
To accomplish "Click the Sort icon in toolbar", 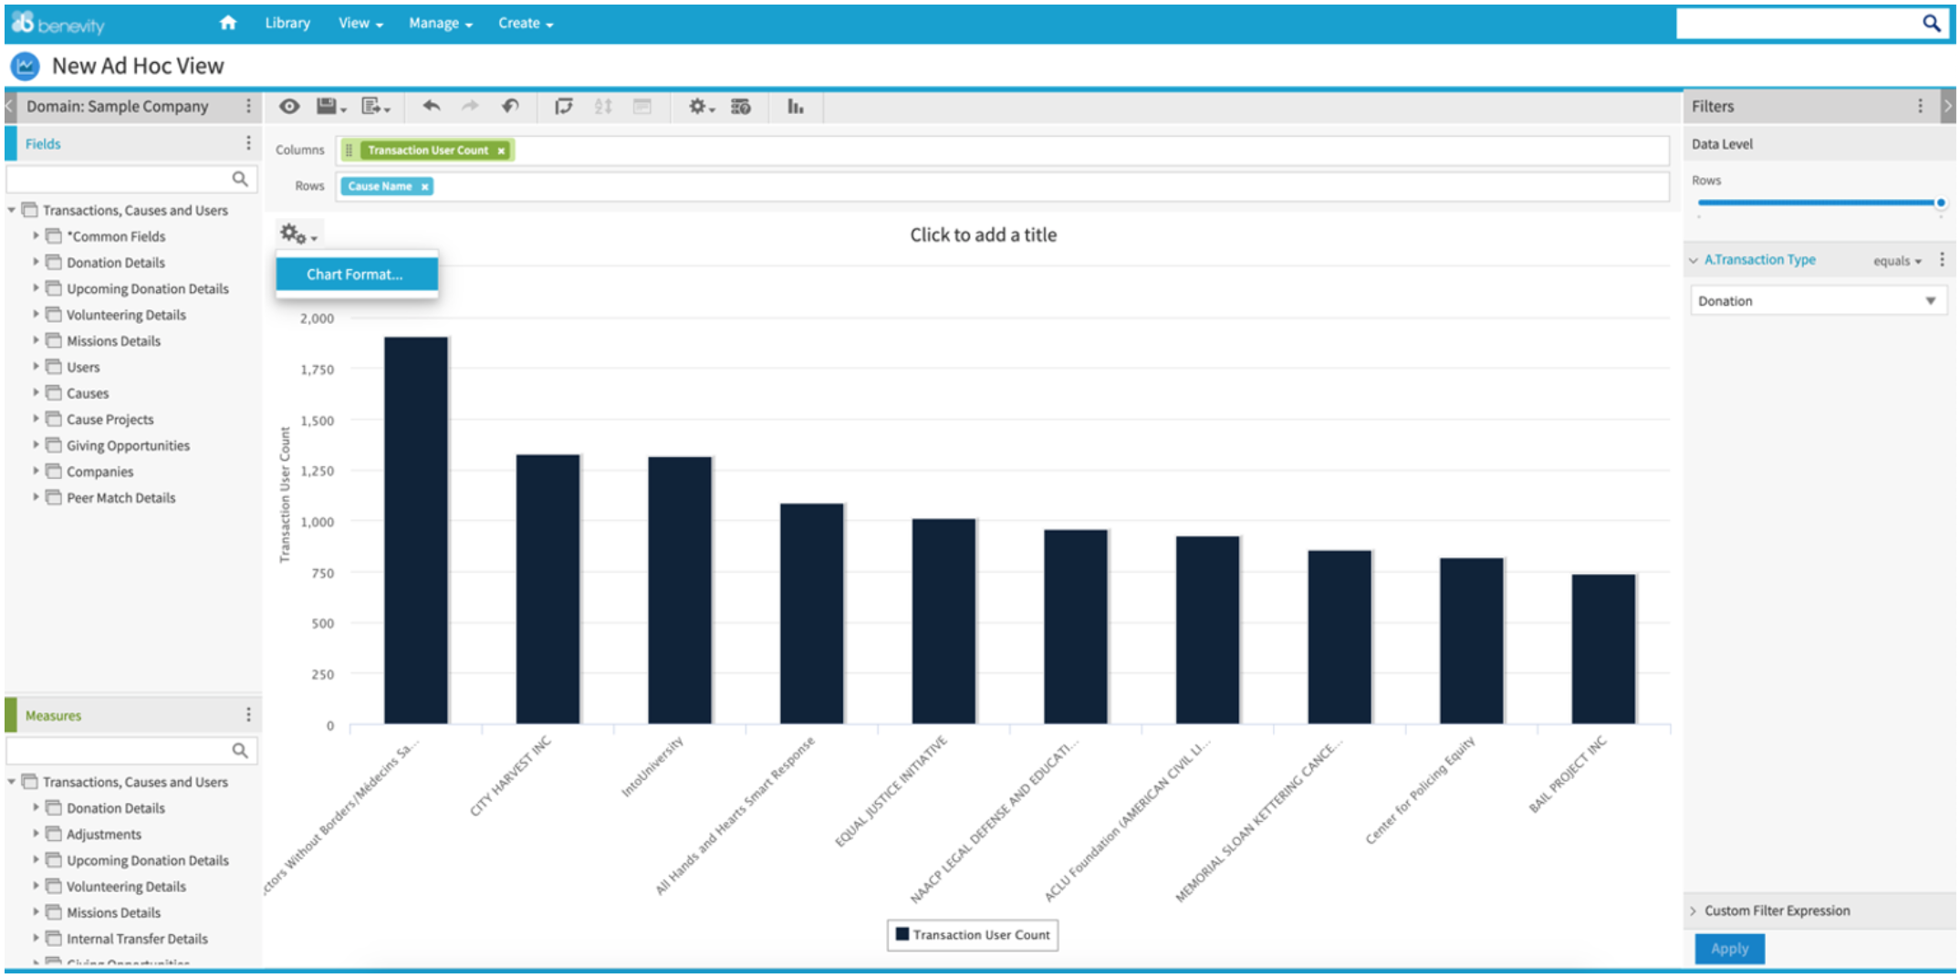I will (x=603, y=107).
